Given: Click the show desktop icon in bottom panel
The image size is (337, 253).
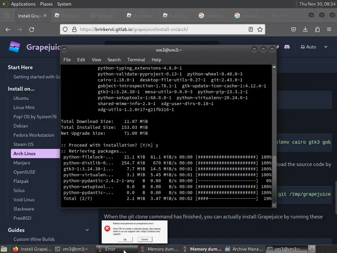Looking at the screenshot, I should (4, 249).
